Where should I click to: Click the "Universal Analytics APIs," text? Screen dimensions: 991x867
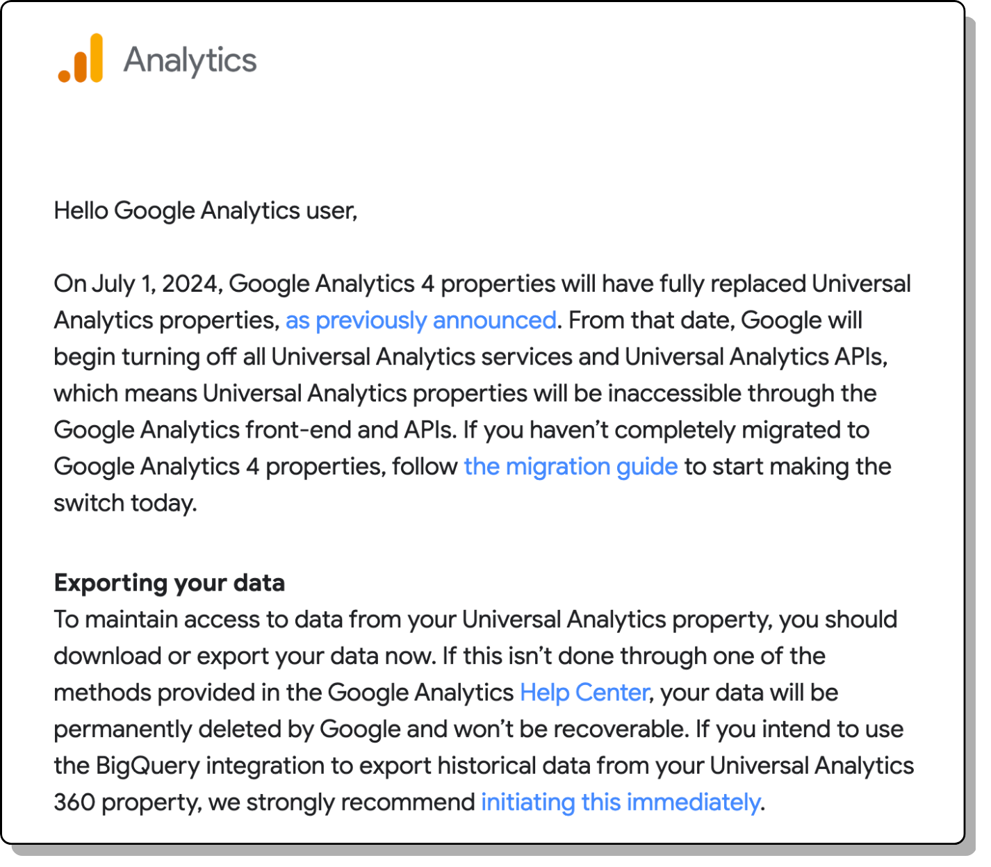click(x=755, y=357)
